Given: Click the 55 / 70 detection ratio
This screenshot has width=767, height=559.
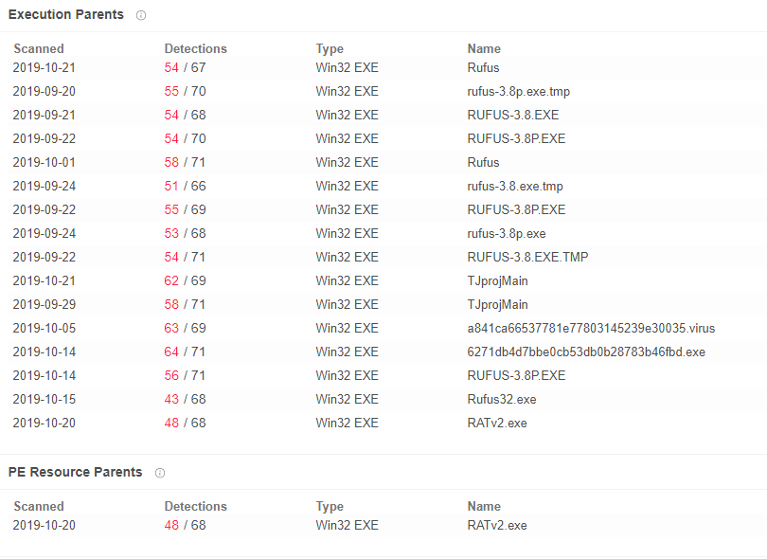Looking at the screenshot, I should (185, 92).
